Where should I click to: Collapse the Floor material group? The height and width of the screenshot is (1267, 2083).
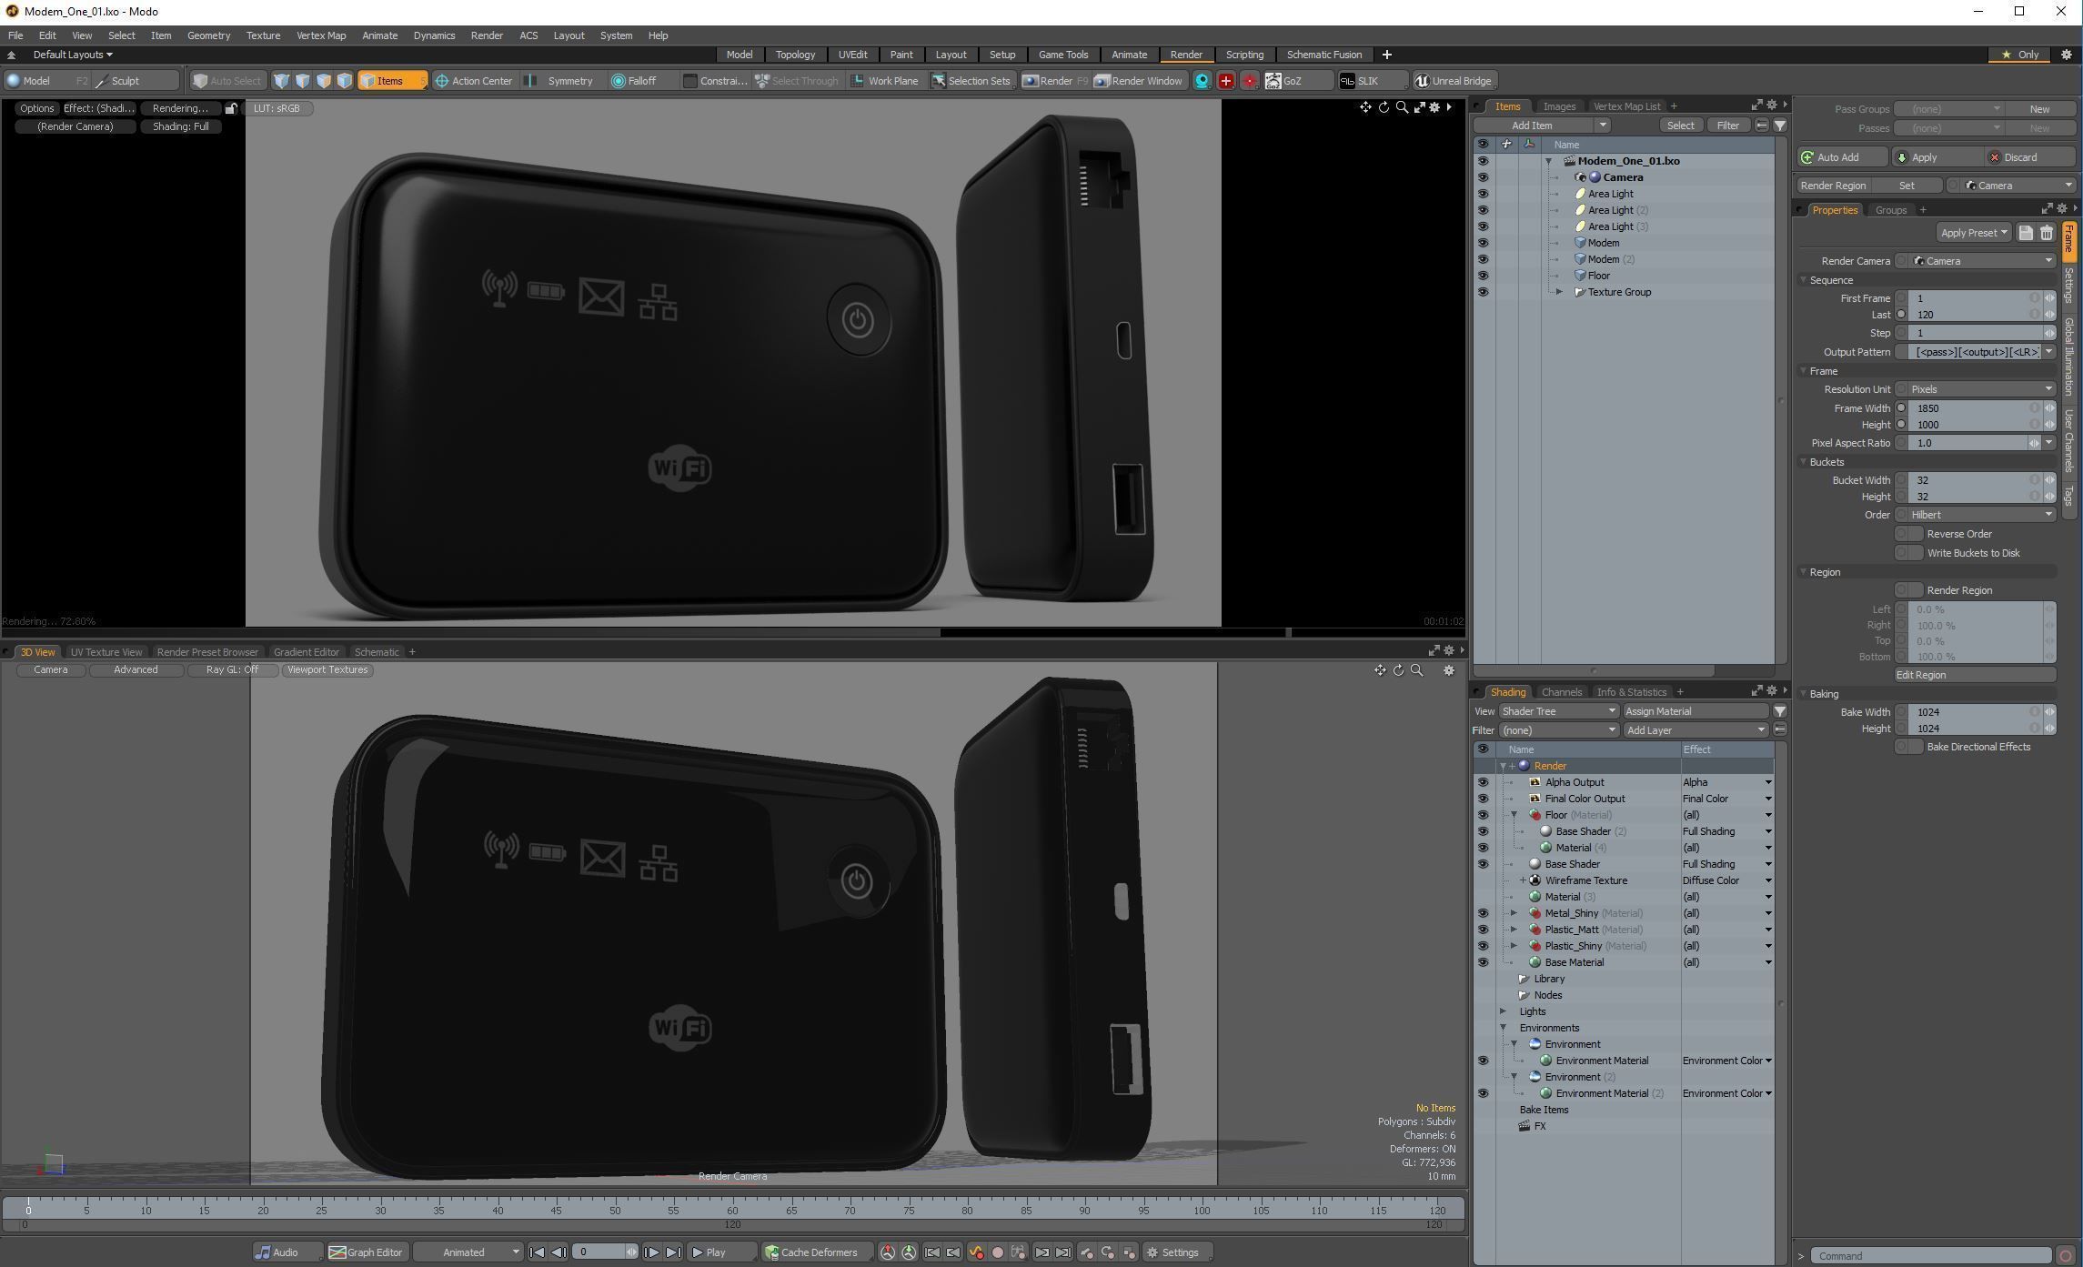point(1514,815)
